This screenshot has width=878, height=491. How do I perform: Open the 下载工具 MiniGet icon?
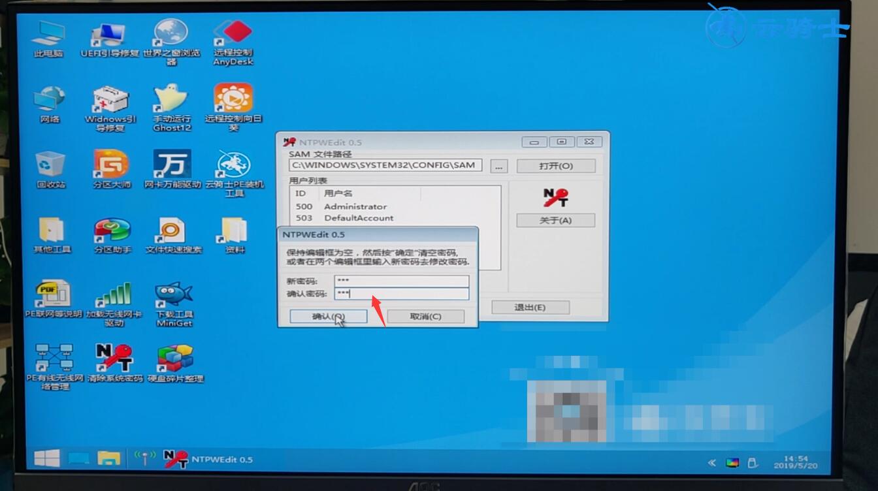coord(174,304)
